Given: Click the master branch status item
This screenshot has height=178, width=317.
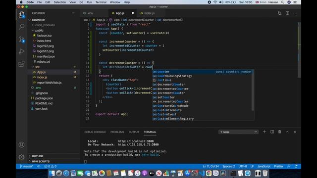Looking at the screenshot, I should tap(26, 166).
